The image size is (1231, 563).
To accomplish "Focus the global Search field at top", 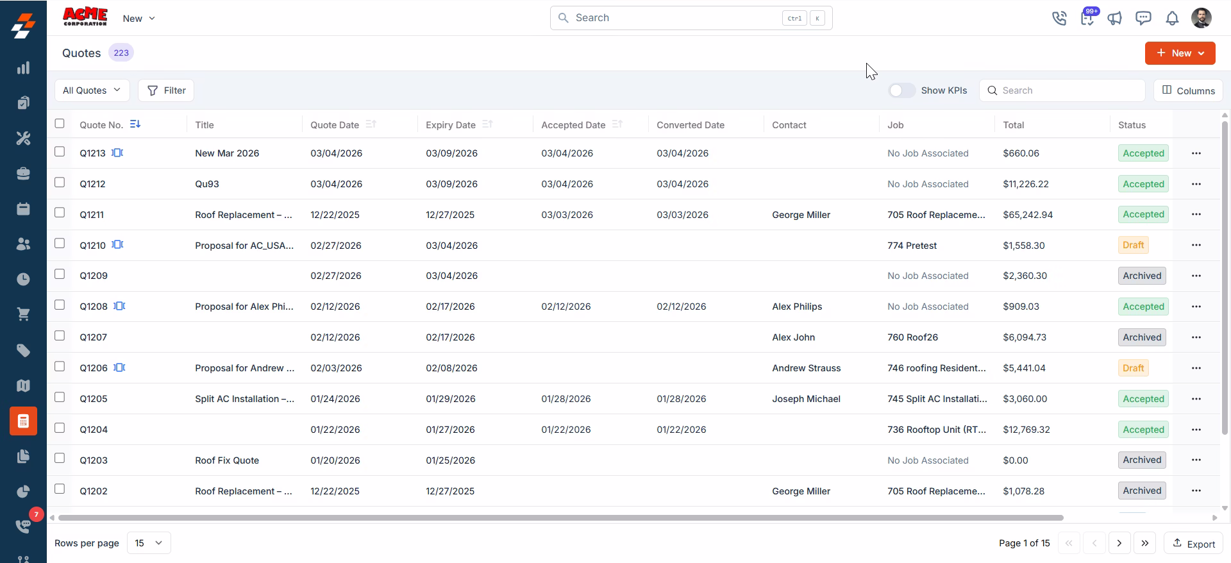I will tap(691, 18).
